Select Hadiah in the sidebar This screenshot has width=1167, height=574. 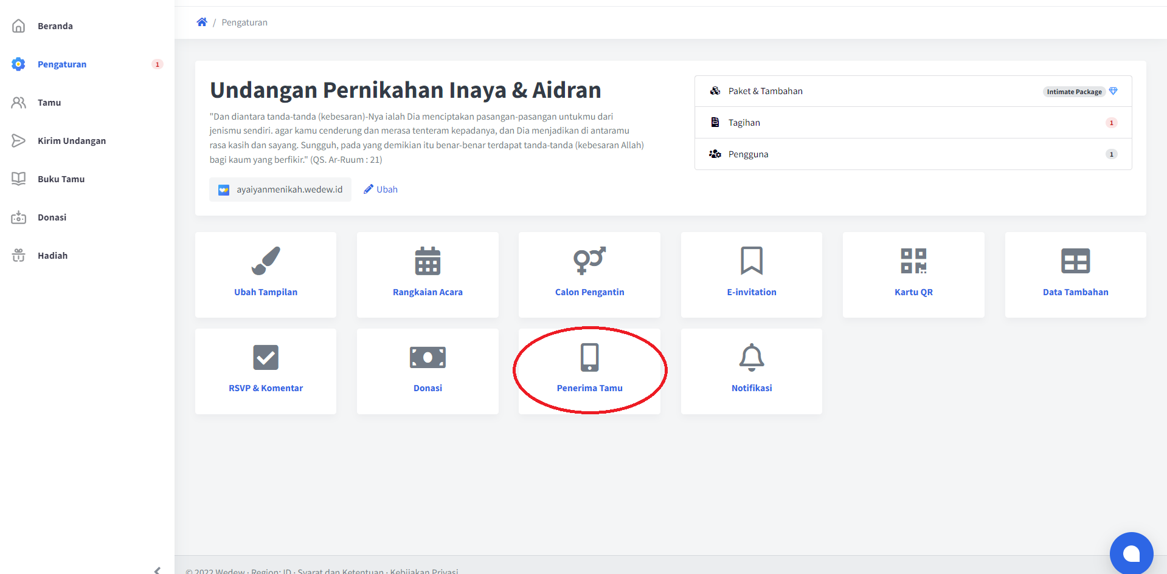click(x=52, y=255)
